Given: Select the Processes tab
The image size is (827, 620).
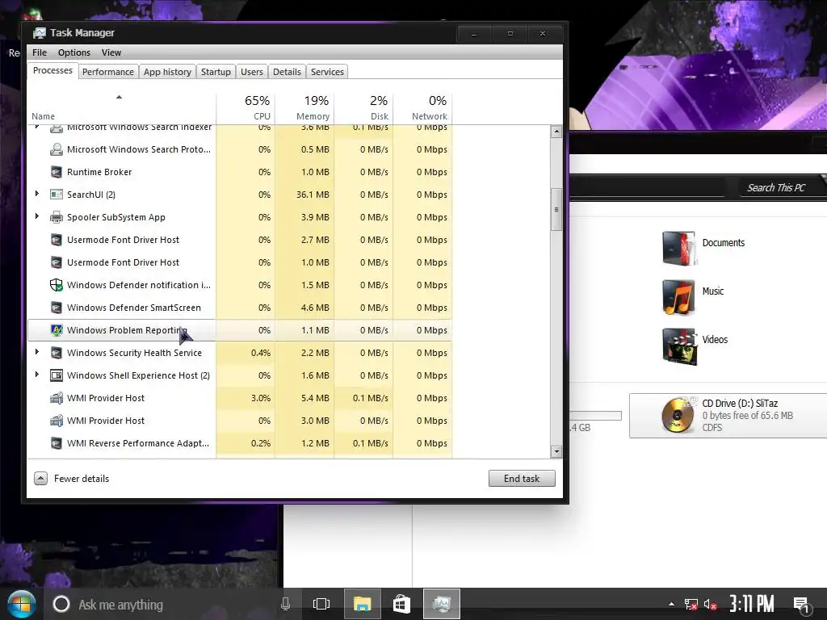Looking at the screenshot, I should pyautogui.click(x=52, y=71).
